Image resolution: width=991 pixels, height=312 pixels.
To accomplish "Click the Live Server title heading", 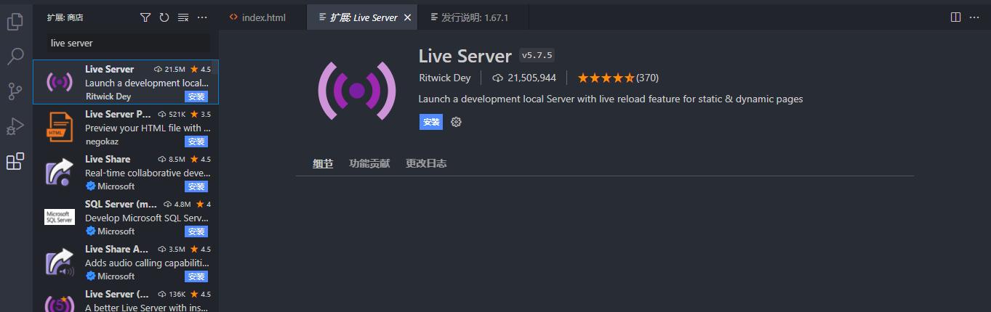I will (465, 55).
